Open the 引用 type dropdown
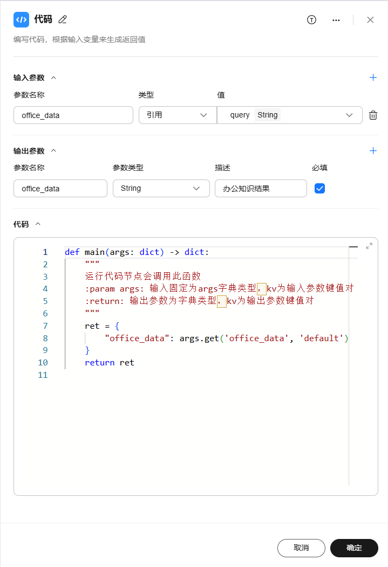The image size is (388, 567). click(178, 115)
